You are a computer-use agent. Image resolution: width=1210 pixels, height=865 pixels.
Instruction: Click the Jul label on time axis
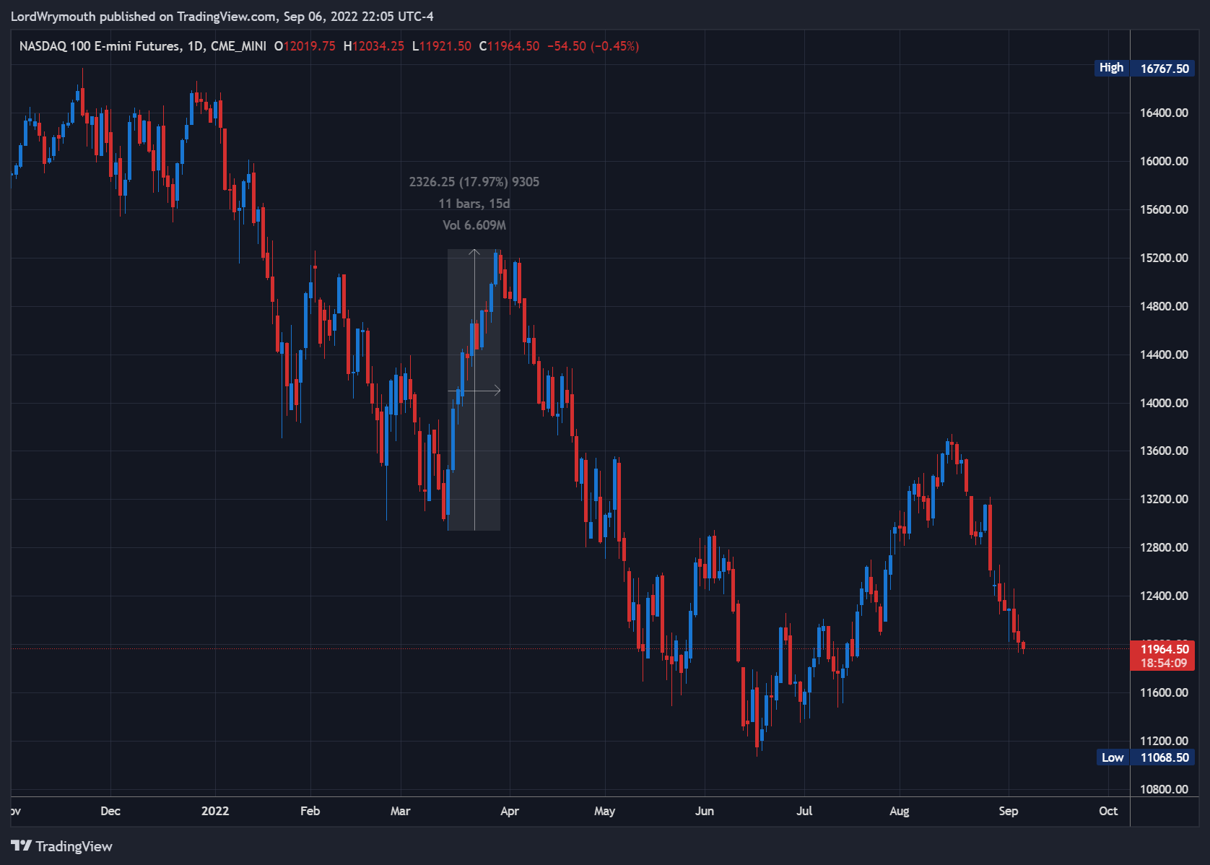coord(804,811)
